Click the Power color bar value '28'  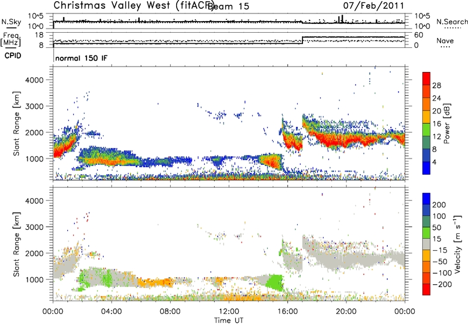click(436, 85)
